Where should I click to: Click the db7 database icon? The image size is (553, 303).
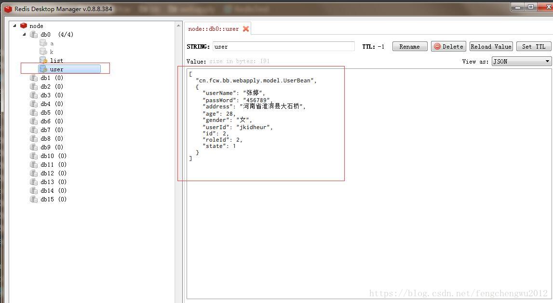[34, 130]
